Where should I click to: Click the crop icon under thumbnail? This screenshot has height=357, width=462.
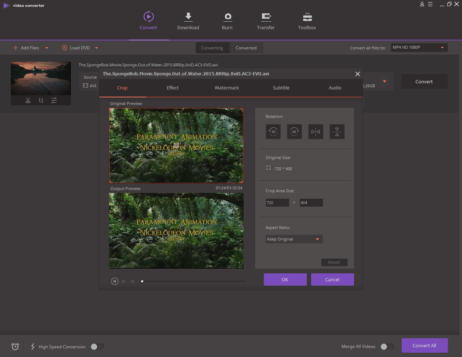coord(41,101)
